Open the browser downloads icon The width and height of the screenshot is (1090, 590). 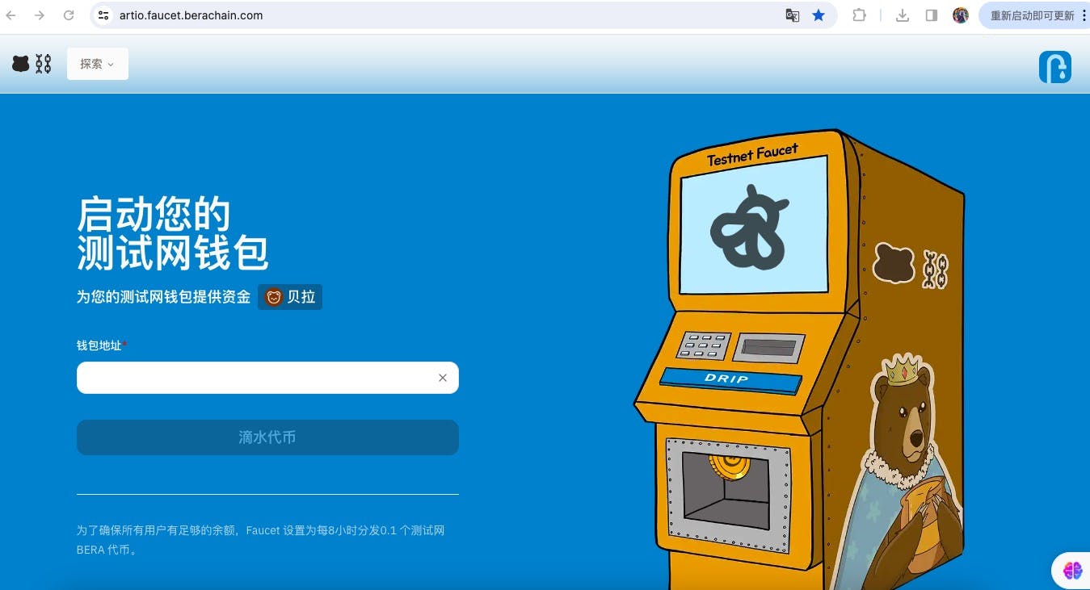[x=903, y=15]
